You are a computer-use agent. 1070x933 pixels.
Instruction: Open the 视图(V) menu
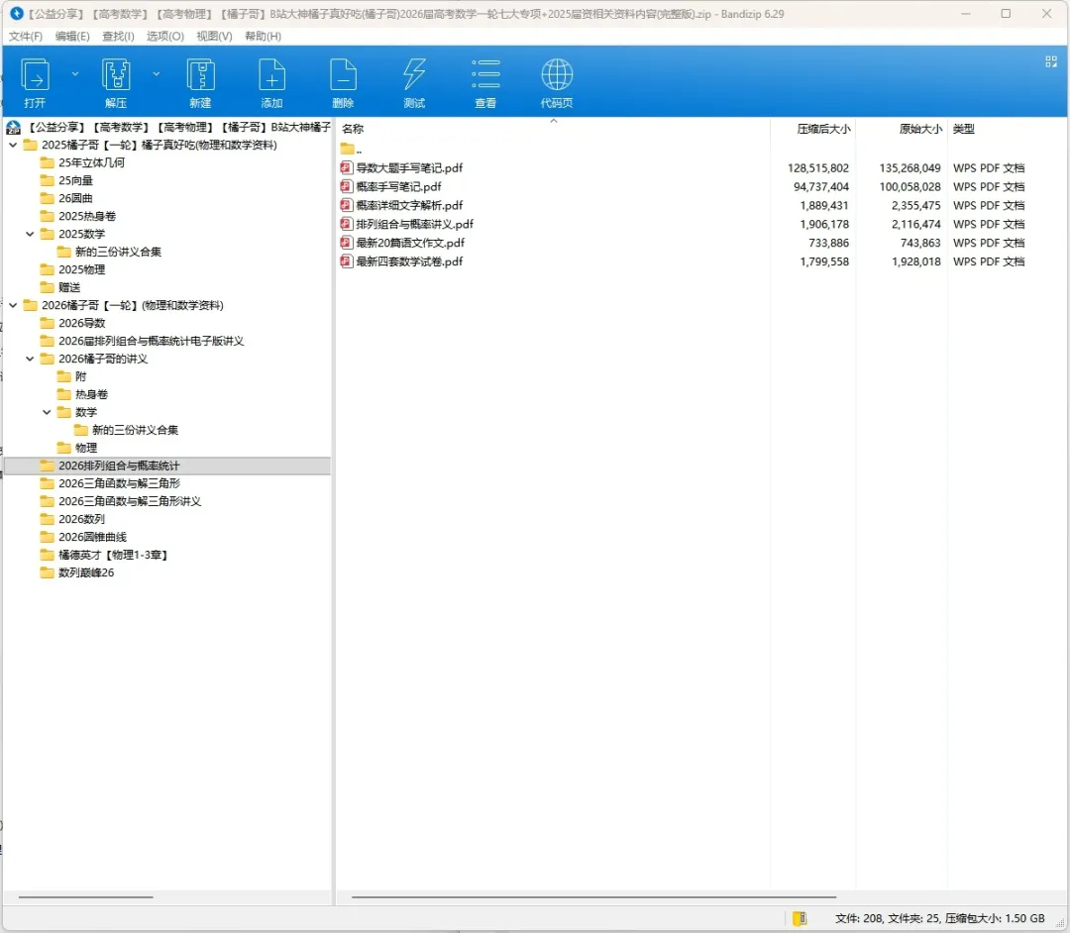click(214, 36)
